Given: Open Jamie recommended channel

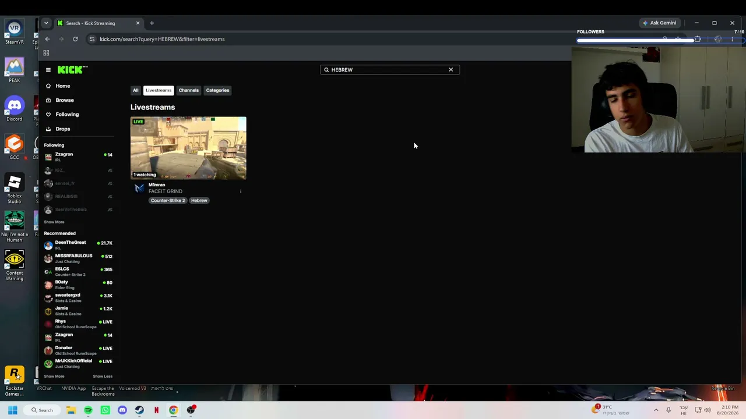Looking at the screenshot, I should click(78, 311).
